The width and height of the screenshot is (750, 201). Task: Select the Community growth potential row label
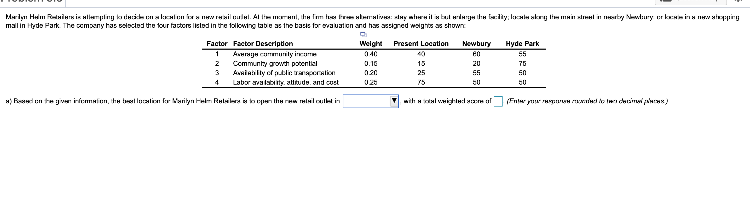coord(275,63)
